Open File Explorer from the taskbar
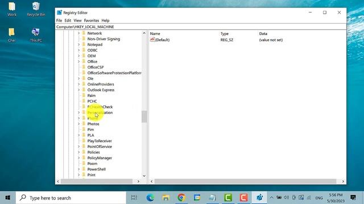The height and width of the screenshot is (204, 364). click(x=166, y=198)
